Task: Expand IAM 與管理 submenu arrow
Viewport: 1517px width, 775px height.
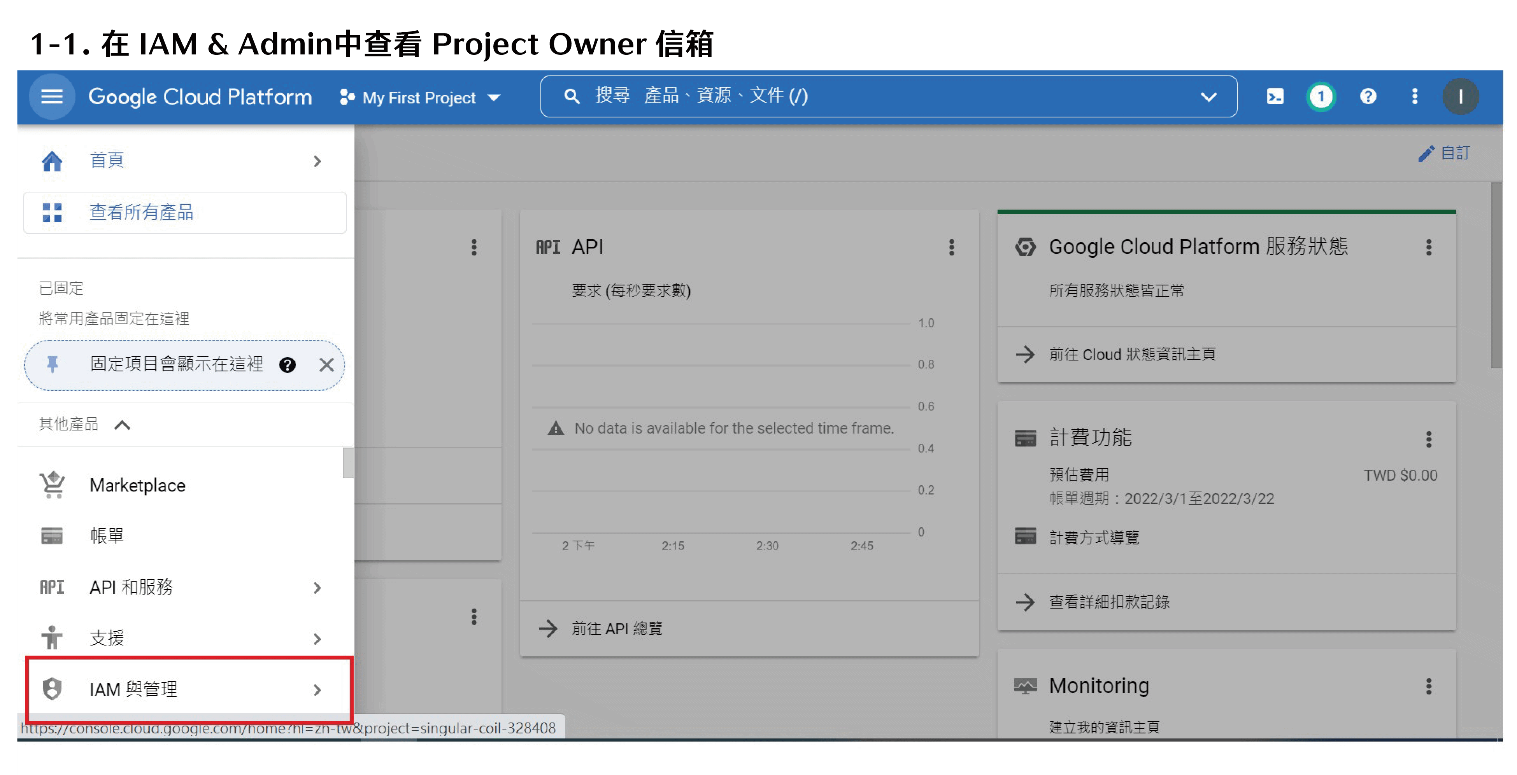Action: click(x=317, y=690)
